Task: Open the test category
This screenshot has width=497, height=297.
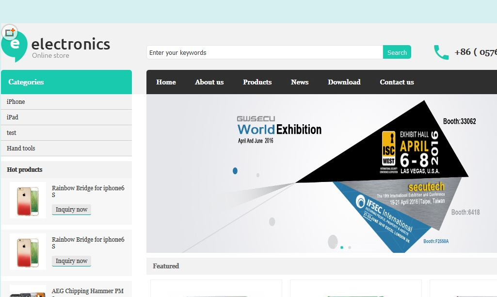Action: point(66,133)
